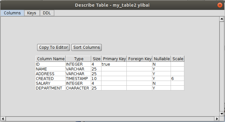Switch to the Keys tab

(32, 13)
